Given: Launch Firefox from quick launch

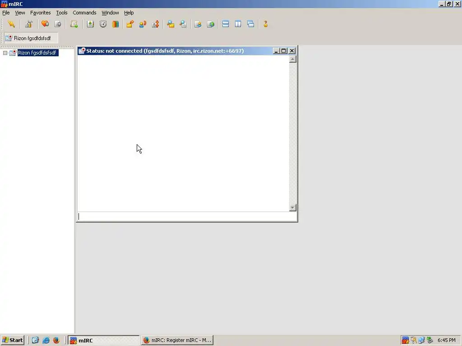Looking at the screenshot, I should tap(56, 340).
